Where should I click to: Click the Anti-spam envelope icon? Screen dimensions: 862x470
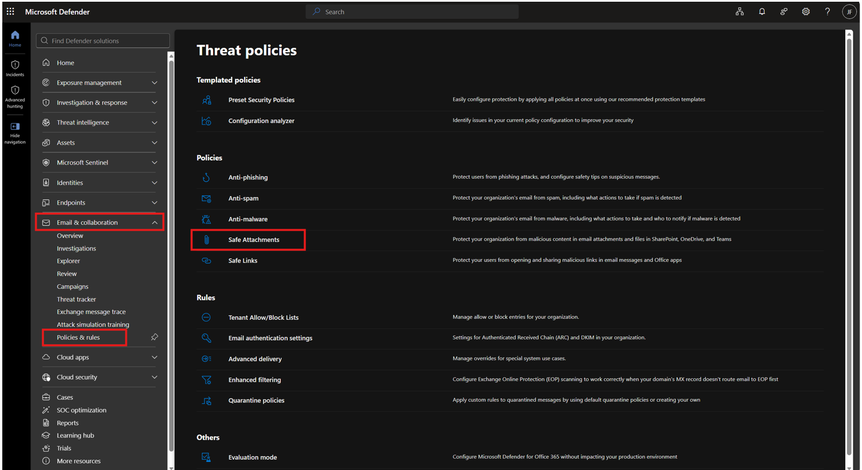207,198
